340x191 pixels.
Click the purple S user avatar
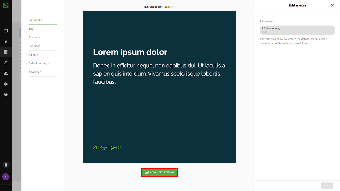pos(6,177)
